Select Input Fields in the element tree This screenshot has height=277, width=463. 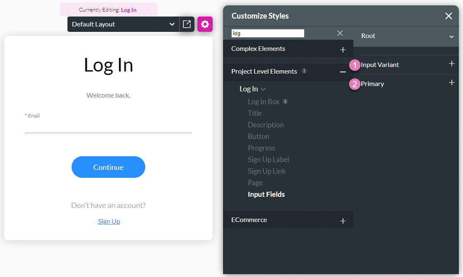tap(266, 194)
